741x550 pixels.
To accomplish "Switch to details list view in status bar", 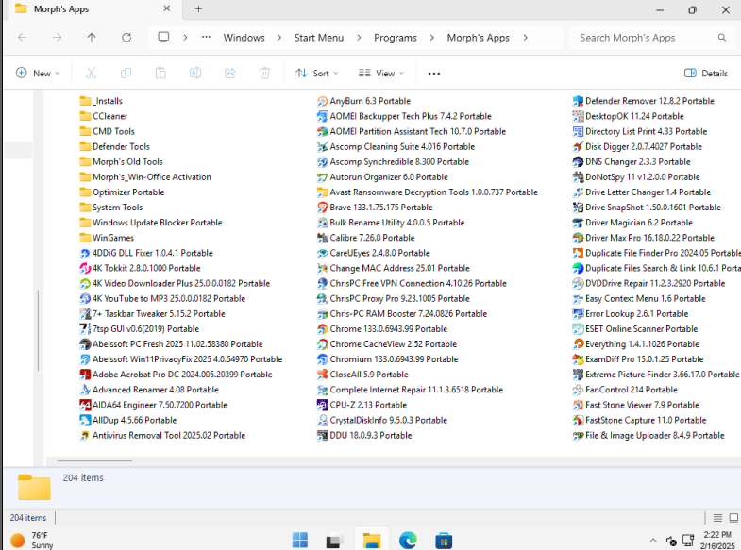I will coord(717,518).
